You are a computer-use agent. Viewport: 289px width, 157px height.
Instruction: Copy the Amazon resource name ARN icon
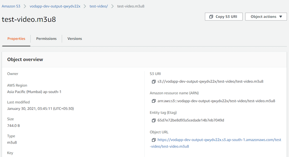coord(154,101)
